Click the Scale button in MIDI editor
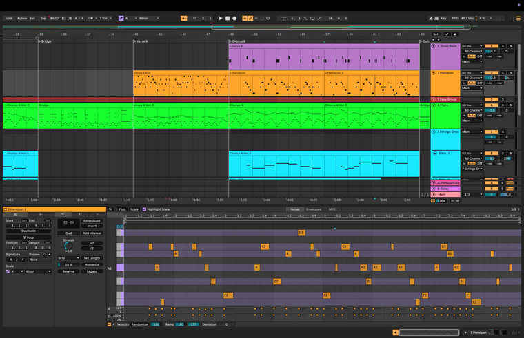The height and width of the screenshot is (338, 524). click(x=134, y=209)
